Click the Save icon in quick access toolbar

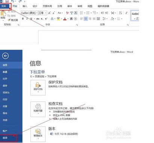tap(7, 1)
